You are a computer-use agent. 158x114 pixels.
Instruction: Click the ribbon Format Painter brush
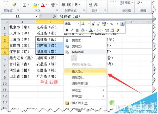point(14,5)
